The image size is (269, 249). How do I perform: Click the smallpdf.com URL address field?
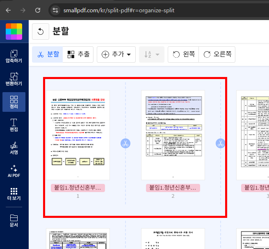pyautogui.click(x=119, y=10)
